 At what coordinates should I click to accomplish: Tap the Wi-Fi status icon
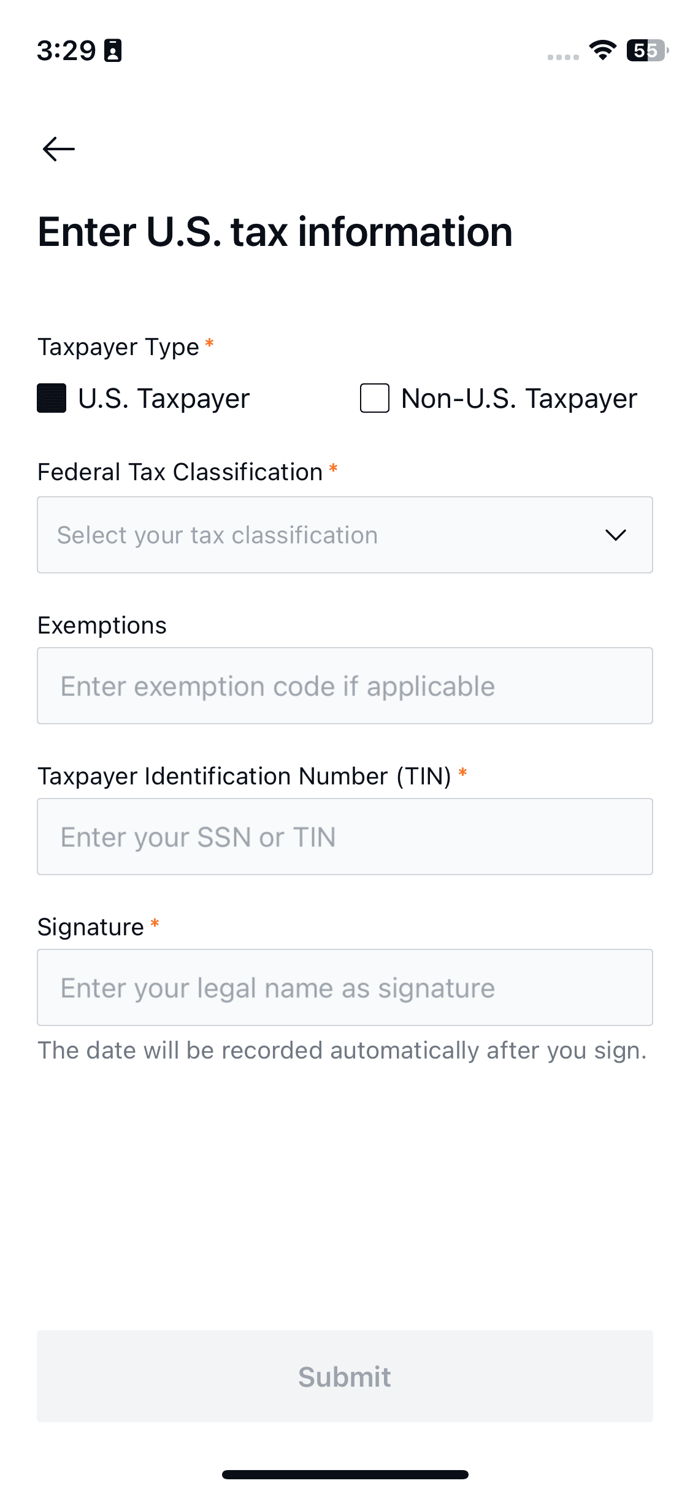tap(602, 50)
